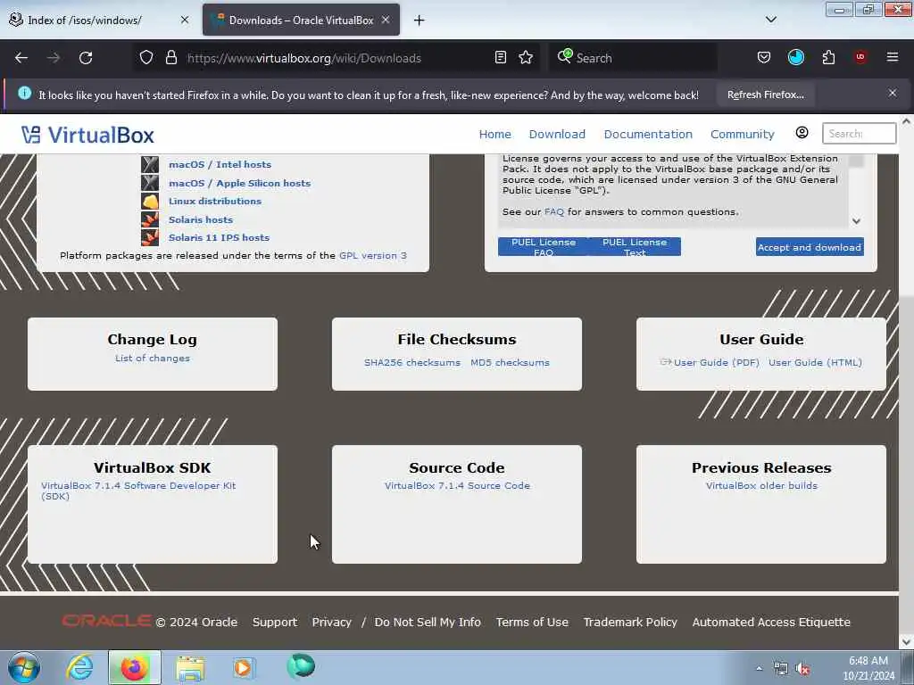Image resolution: width=914 pixels, height=685 pixels.
Task: Click the Refresh Firefox... button
Action: pos(765,95)
